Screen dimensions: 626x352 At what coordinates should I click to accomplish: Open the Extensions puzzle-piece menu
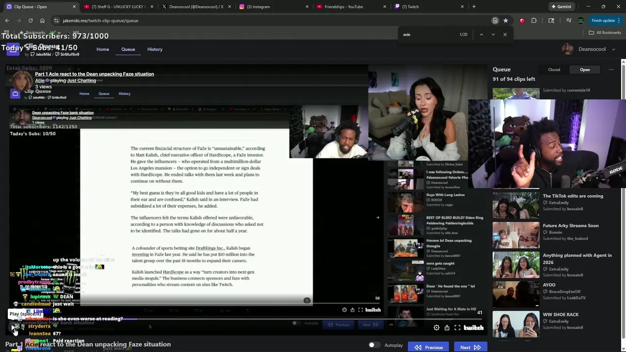[x=534, y=21]
